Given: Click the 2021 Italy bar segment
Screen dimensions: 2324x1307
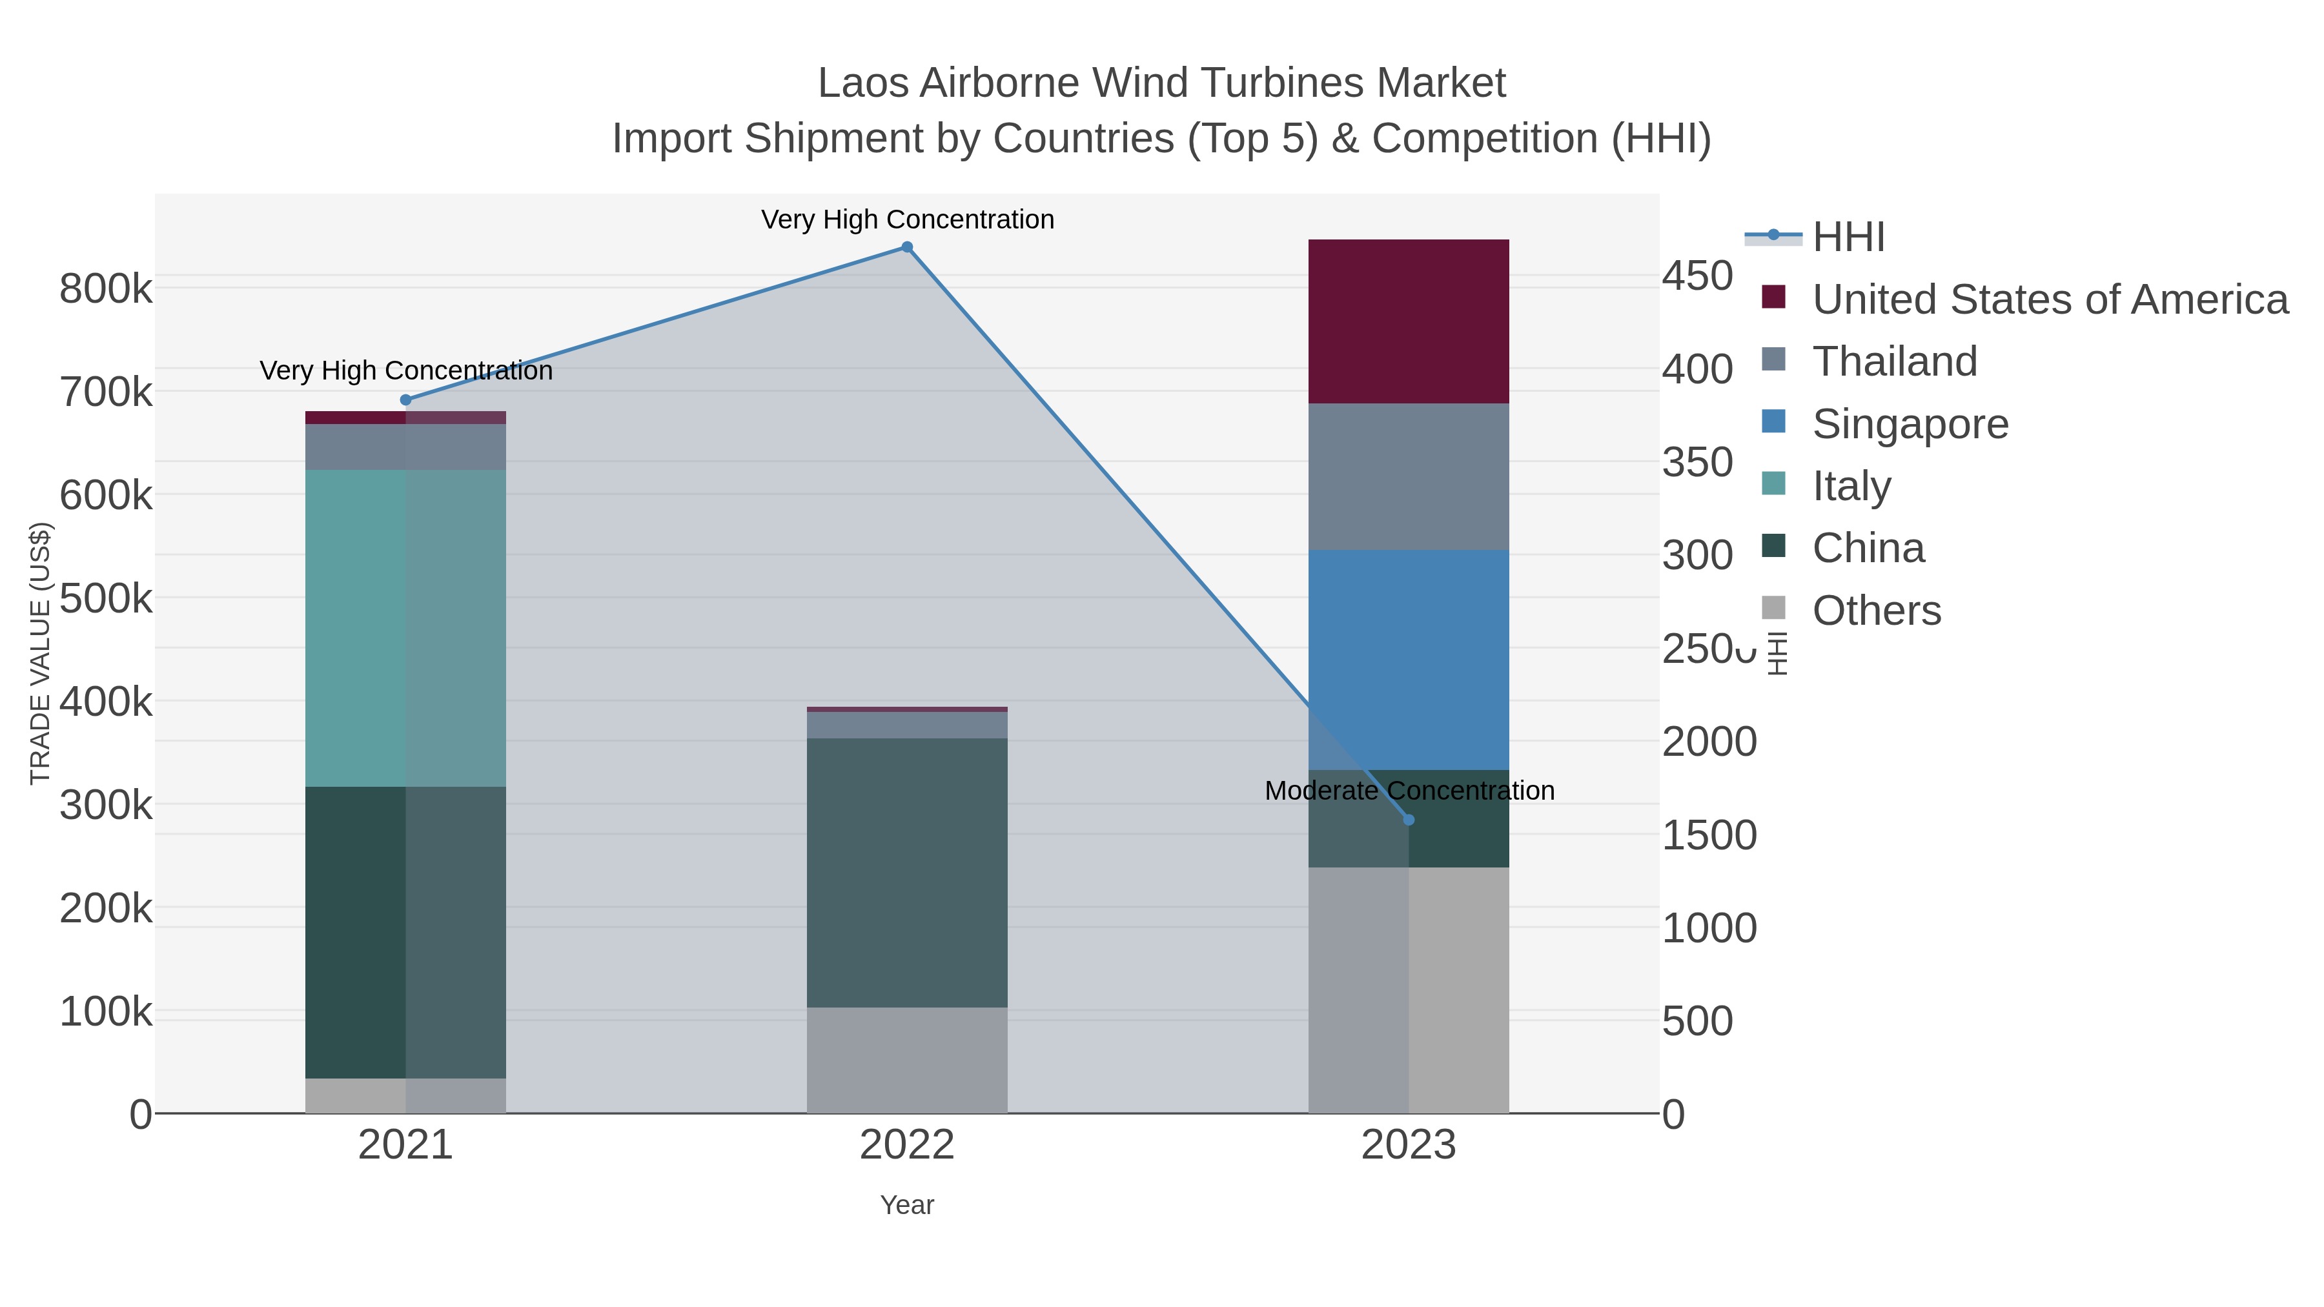Looking at the screenshot, I should click(x=405, y=629).
